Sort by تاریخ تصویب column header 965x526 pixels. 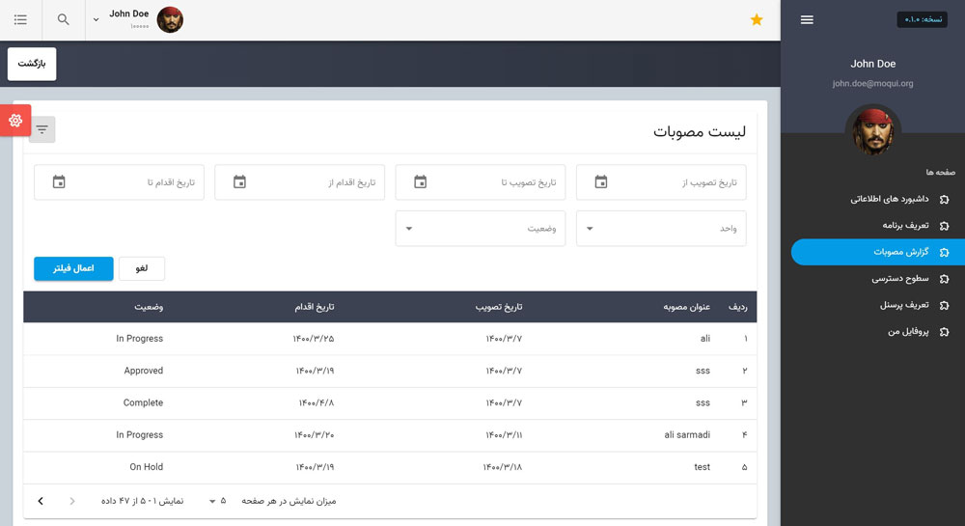click(499, 307)
